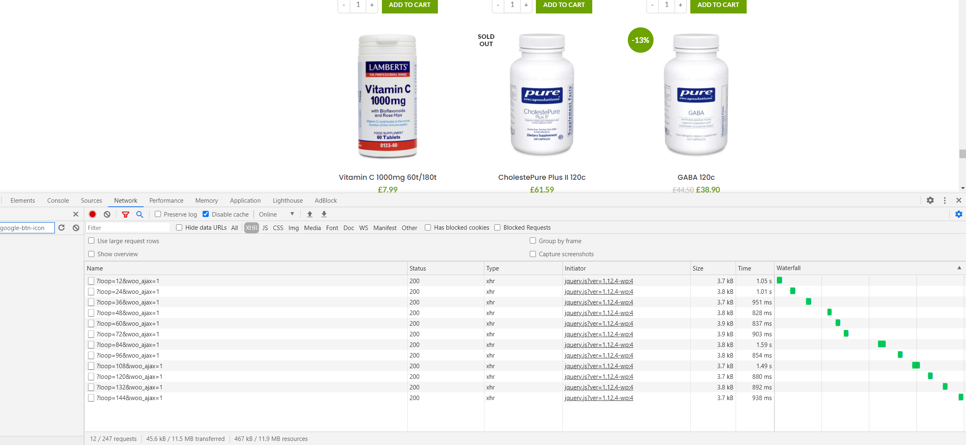This screenshot has height=445, width=966.
Task: Click the export HAR download arrow
Action: [x=324, y=214]
